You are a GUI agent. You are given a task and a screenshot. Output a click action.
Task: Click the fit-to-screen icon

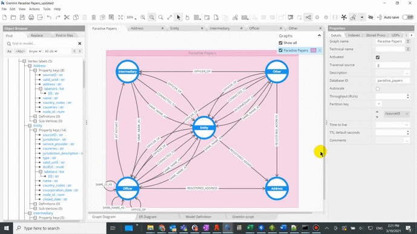(120, 17)
